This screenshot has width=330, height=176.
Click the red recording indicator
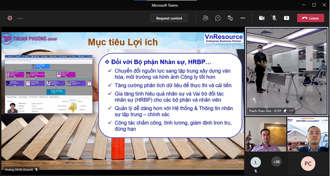coord(10,18)
